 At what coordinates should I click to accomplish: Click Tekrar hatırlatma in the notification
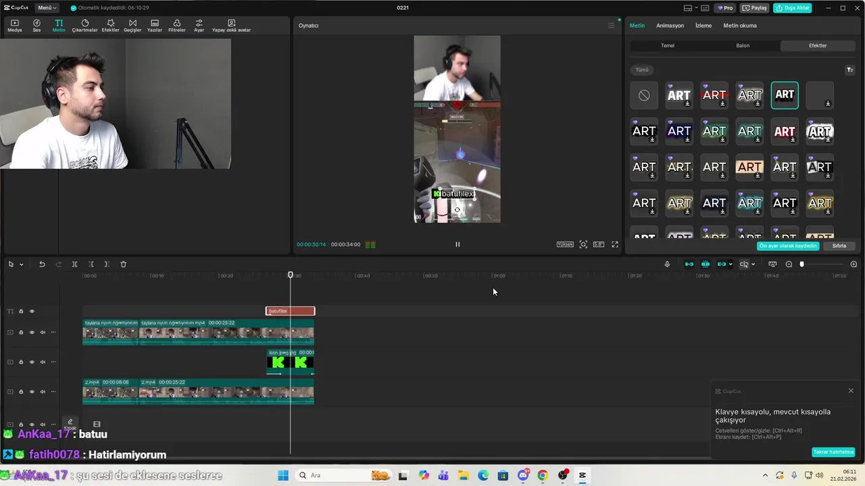click(x=833, y=452)
